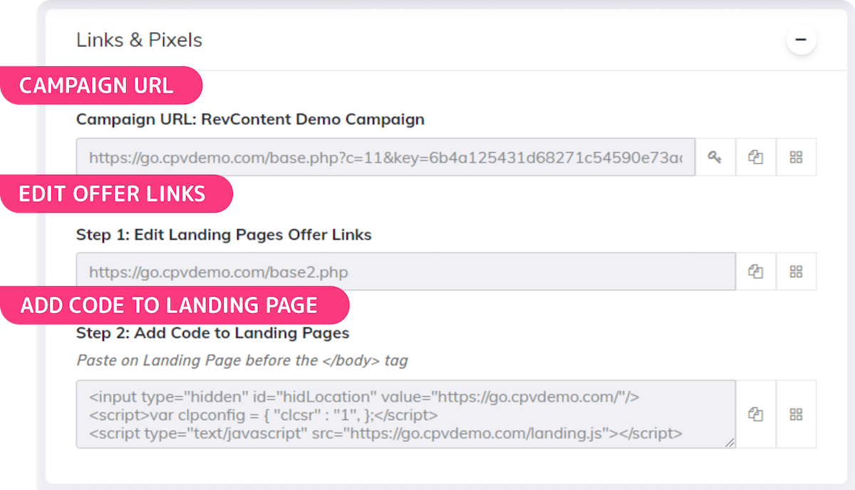
Task: Select the Campaign URL input field
Action: [385, 157]
